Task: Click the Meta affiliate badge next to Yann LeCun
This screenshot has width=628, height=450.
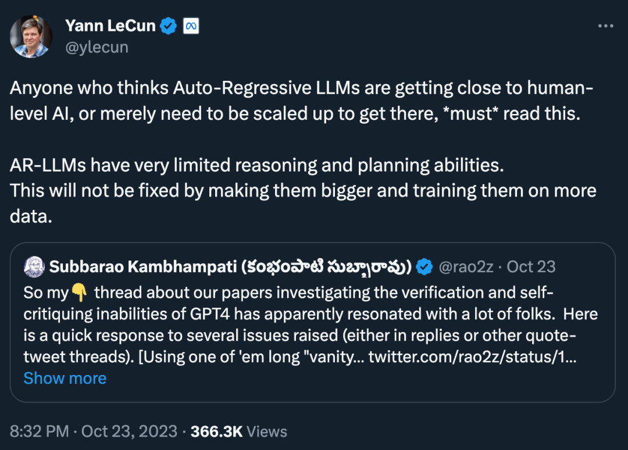Action: tap(192, 26)
